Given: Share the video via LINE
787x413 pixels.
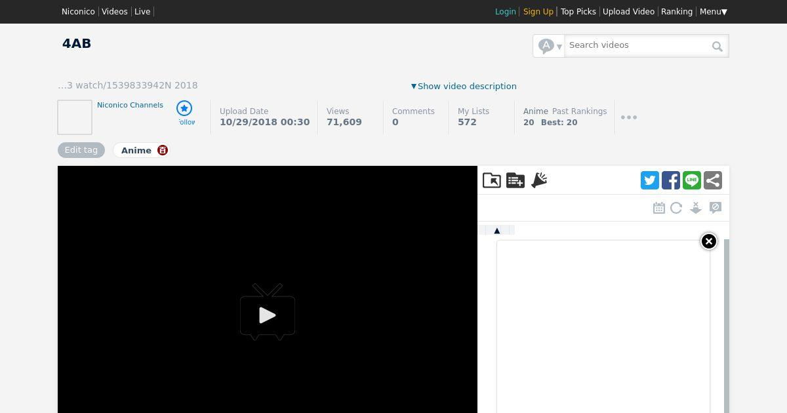Looking at the screenshot, I should pyautogui.click(x=692, y=180).
